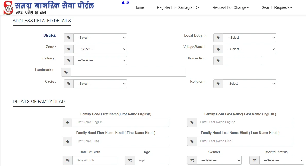This screenshot has height=166, width=306.
Task: Click the tag icon beside Landmark
Action: 66,72
